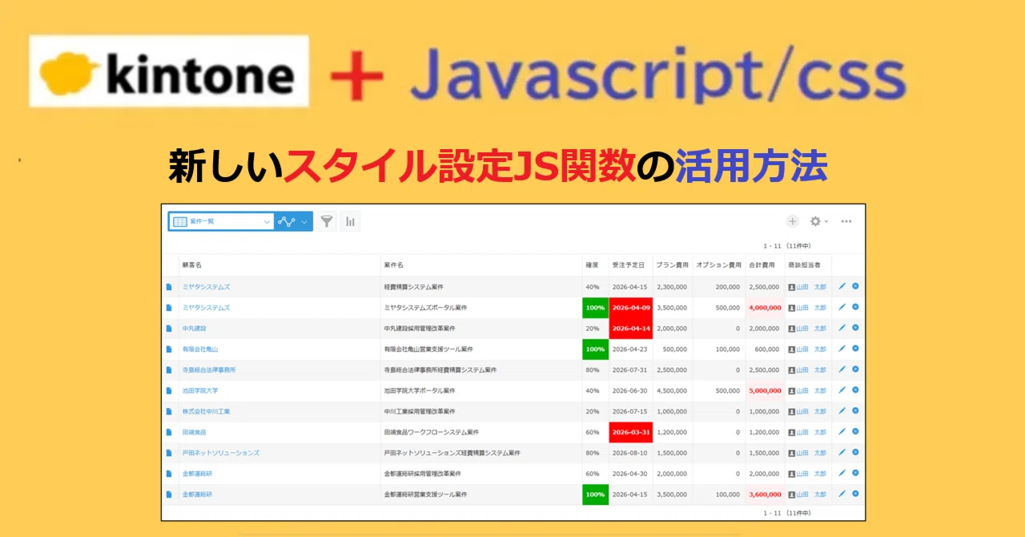This screenshot has height=537, width=1025.
Task: Open the three-dot options menu
Action: point(846,221)
